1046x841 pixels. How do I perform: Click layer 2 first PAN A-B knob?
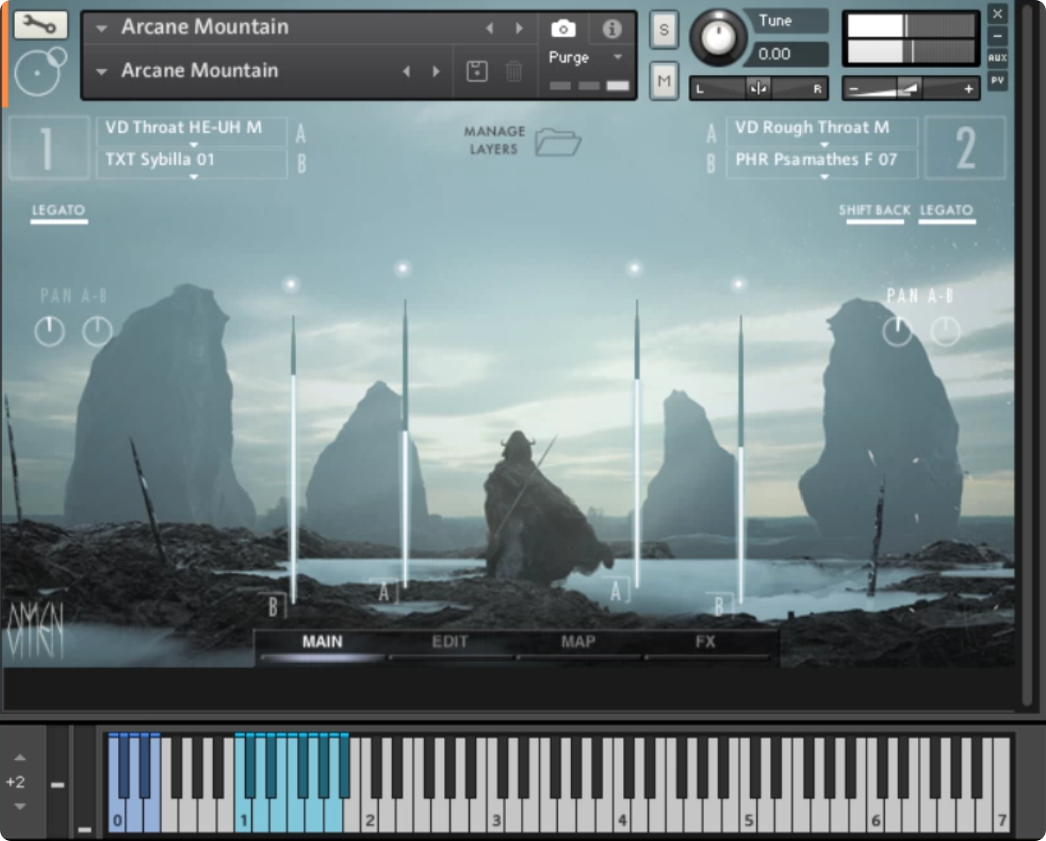(x=898, y=331)
